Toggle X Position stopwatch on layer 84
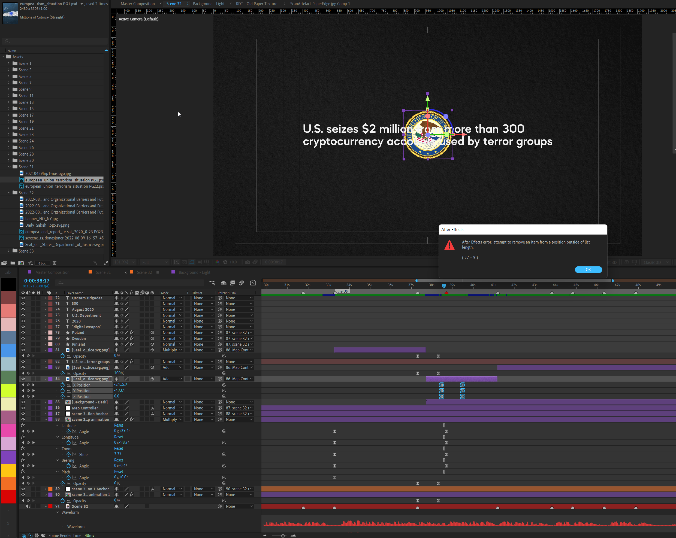This screenshot has height=538, width=676. pos(62,385)
